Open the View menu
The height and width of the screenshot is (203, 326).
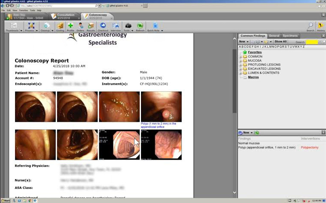15,10
